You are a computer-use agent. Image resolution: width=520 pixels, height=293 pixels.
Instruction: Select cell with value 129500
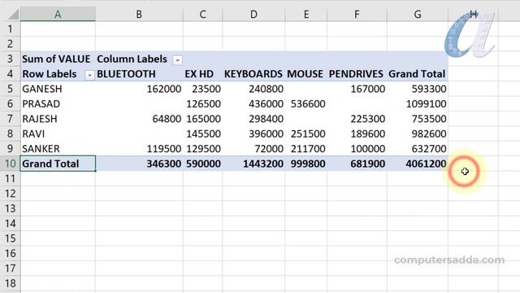(202, 148)
